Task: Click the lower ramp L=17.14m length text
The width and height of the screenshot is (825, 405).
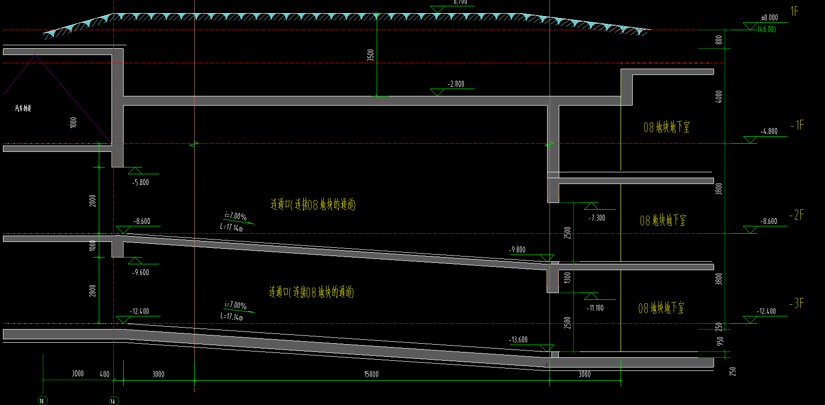Action: coord(231,316)
